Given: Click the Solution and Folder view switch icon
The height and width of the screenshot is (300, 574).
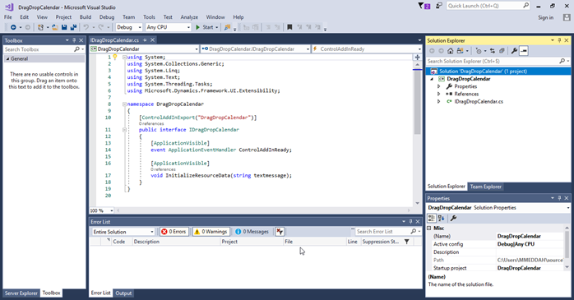Looking at the screenshot, I should (x=461, y=51).
